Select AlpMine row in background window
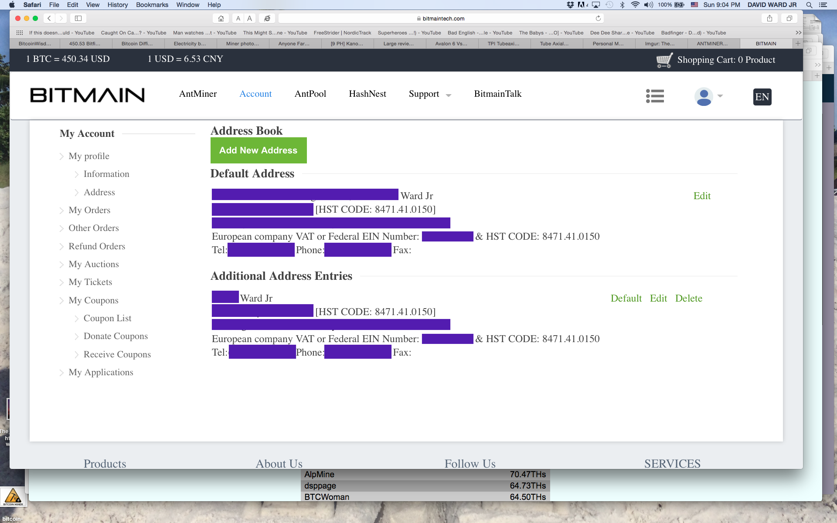837x523 pixels. tap(425, 474)
